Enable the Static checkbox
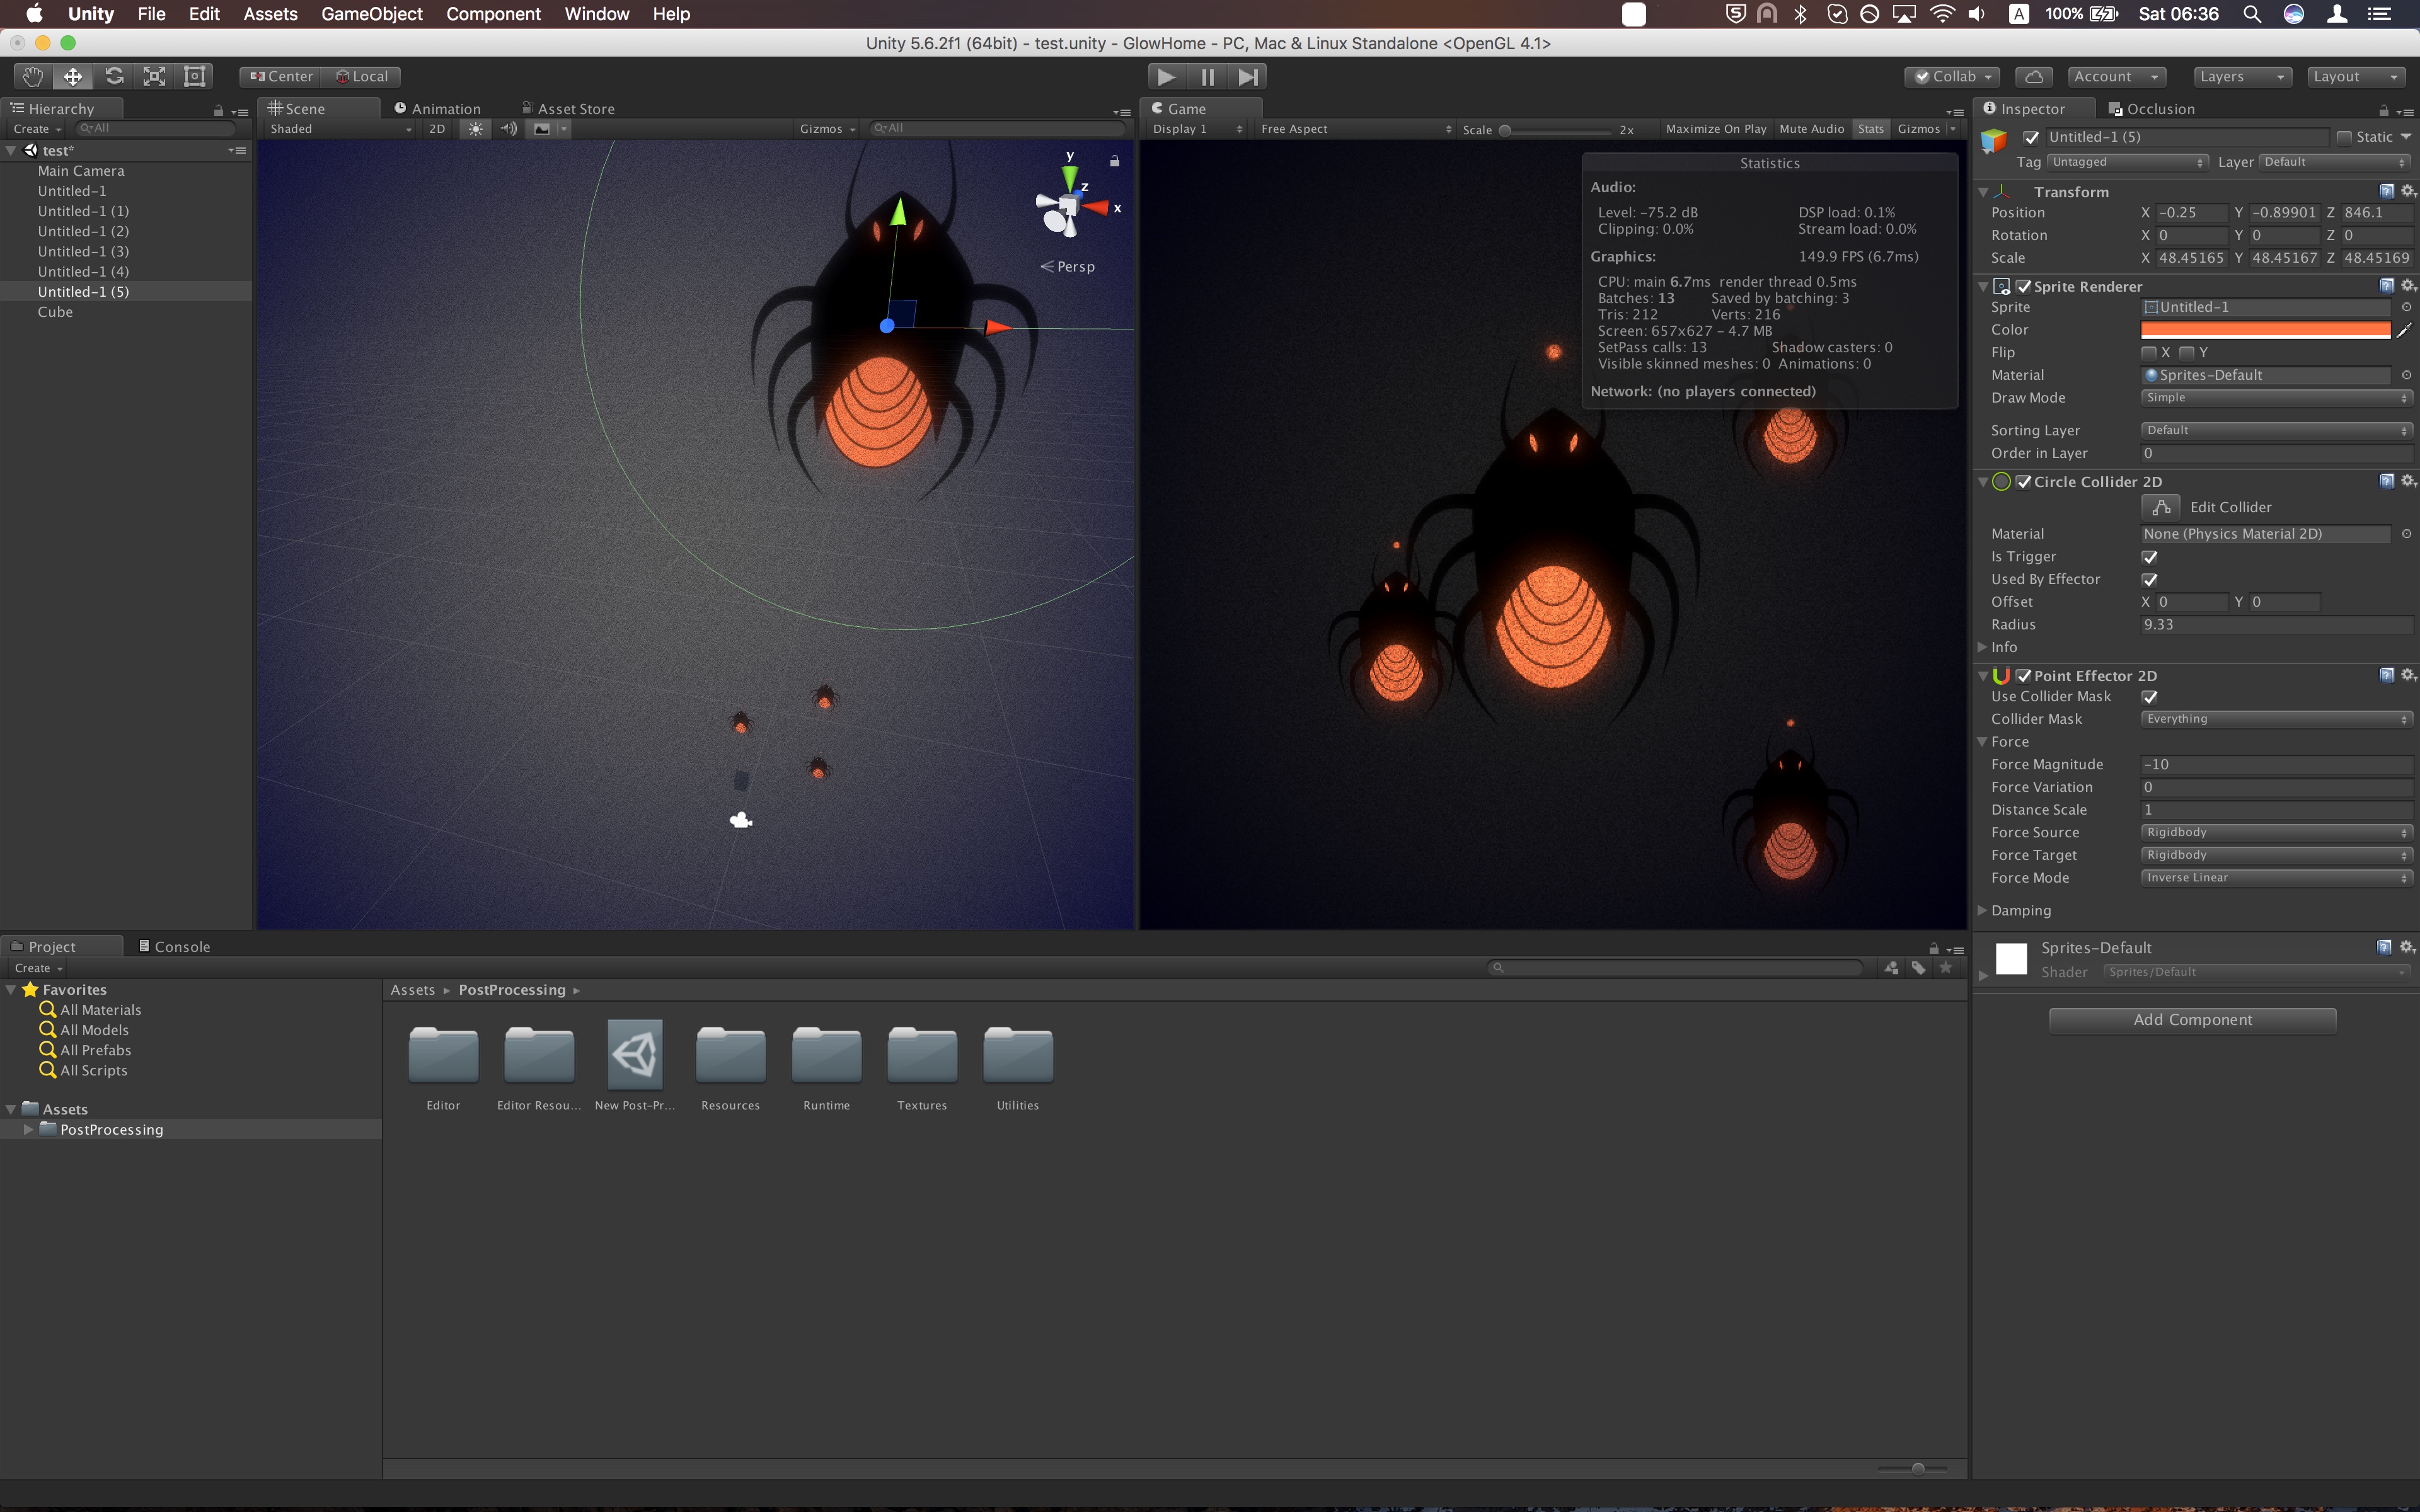 coord(2344,137)
